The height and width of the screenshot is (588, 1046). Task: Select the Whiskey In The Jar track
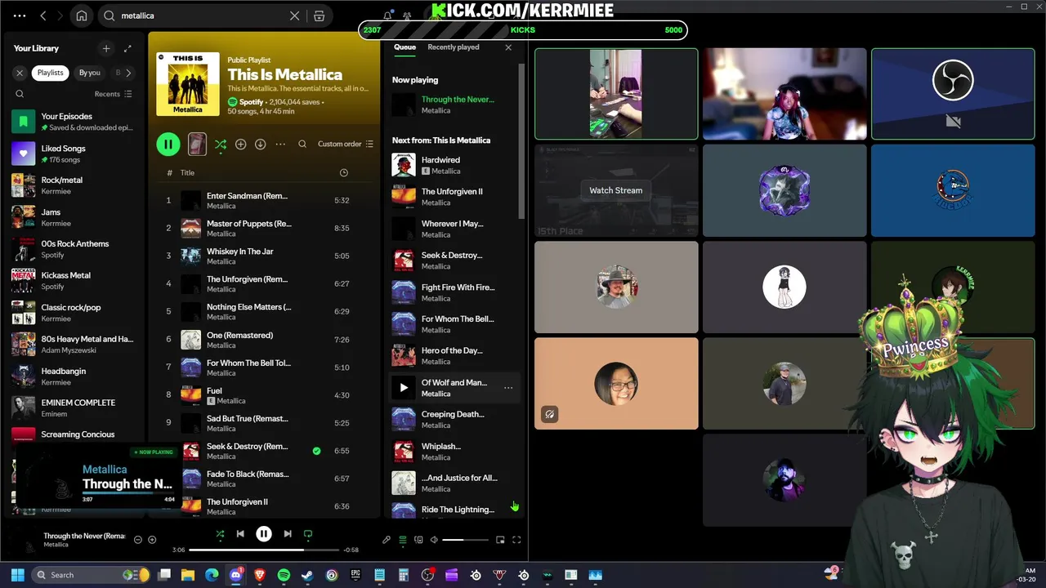tap(264, 256)
